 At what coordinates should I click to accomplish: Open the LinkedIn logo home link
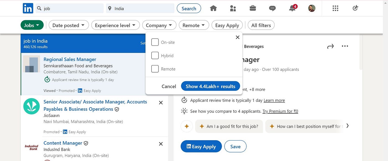click(x=28, y=8)
